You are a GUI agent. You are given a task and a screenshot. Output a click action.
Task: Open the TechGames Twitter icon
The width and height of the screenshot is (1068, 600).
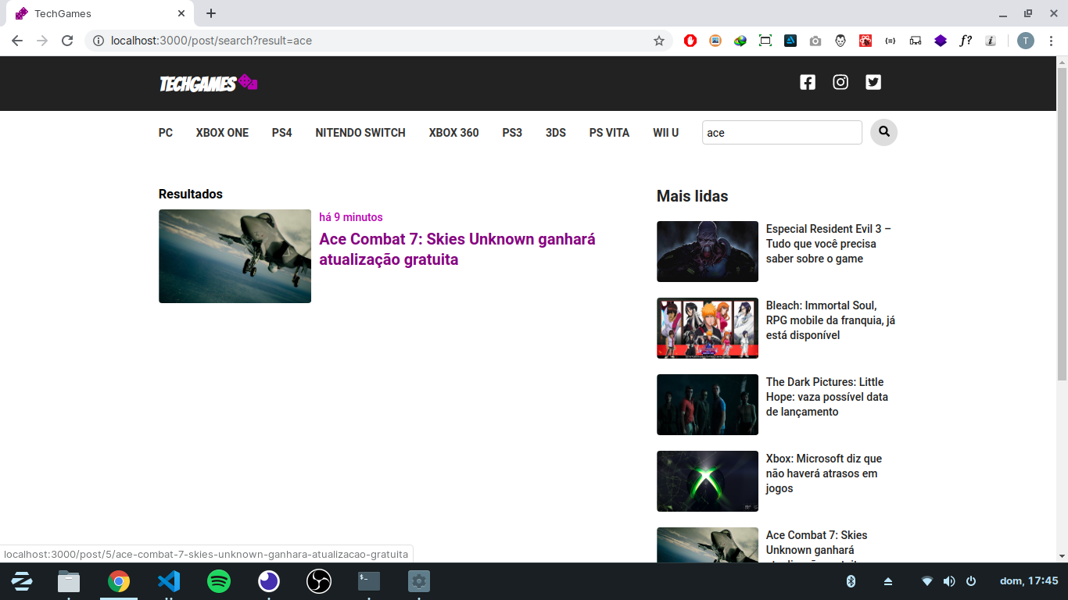click(873, 82)
